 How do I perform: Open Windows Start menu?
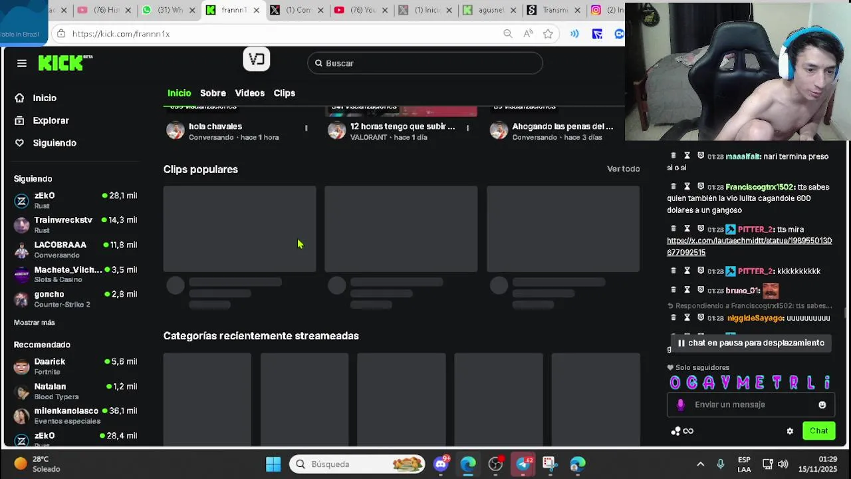point(273,464)
